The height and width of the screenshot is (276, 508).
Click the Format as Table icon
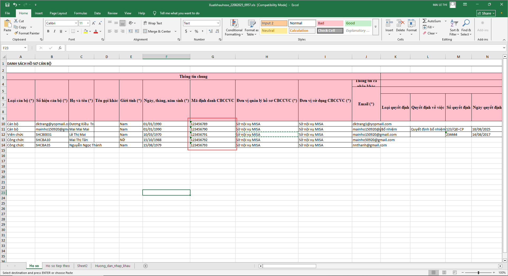[251, 28]
